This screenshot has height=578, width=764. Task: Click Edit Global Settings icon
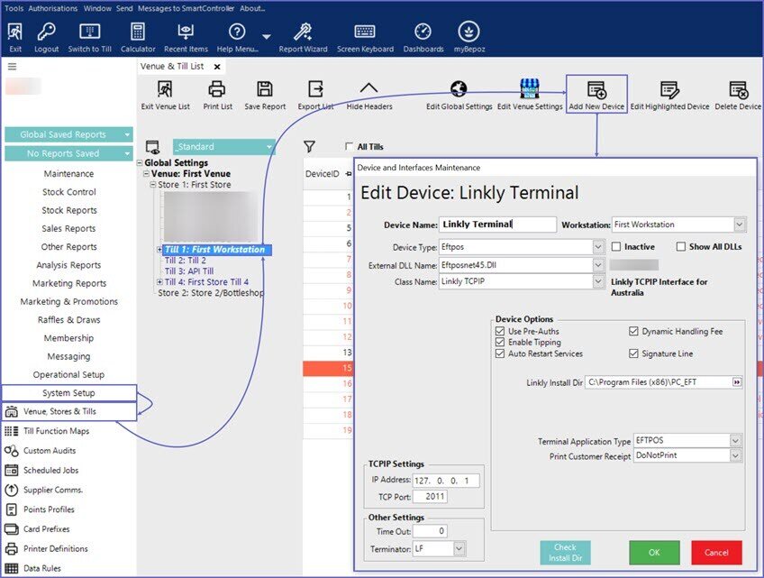pos(459,90)
